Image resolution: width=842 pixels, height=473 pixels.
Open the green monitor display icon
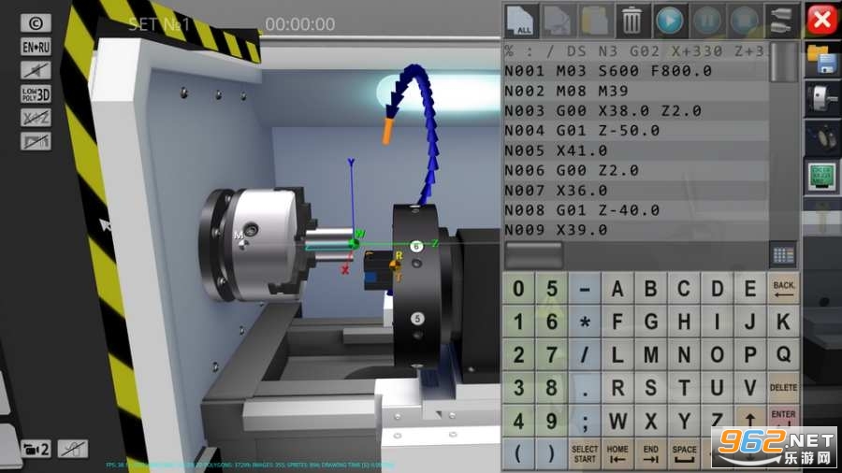pos(821,176)
